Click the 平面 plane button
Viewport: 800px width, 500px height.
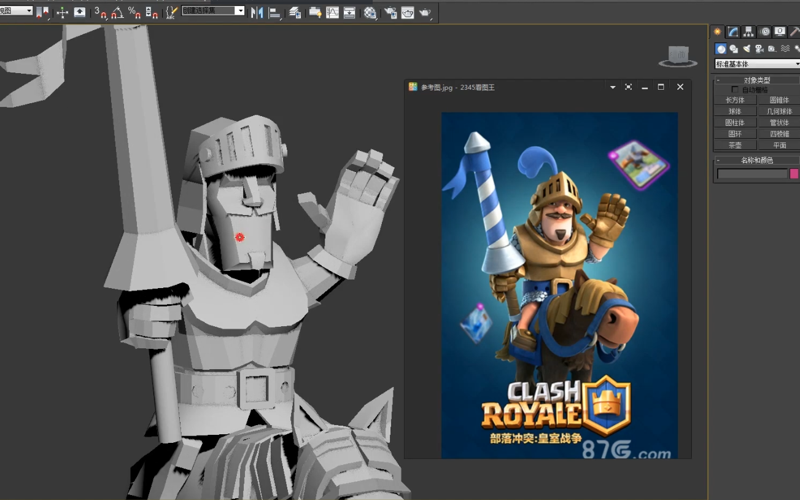pos(779,146)
